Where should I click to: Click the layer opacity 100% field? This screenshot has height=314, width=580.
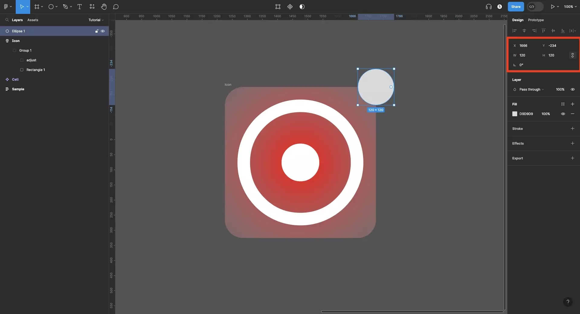[x=560, y=89]
